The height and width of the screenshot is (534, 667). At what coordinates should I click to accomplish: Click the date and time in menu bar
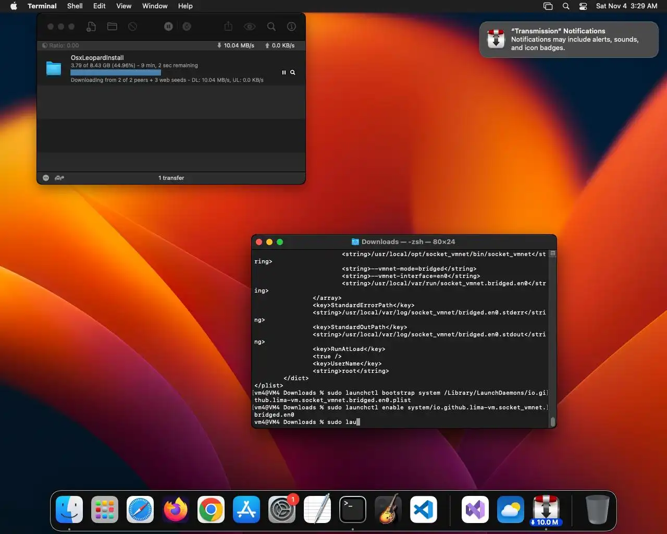(627, 6)
